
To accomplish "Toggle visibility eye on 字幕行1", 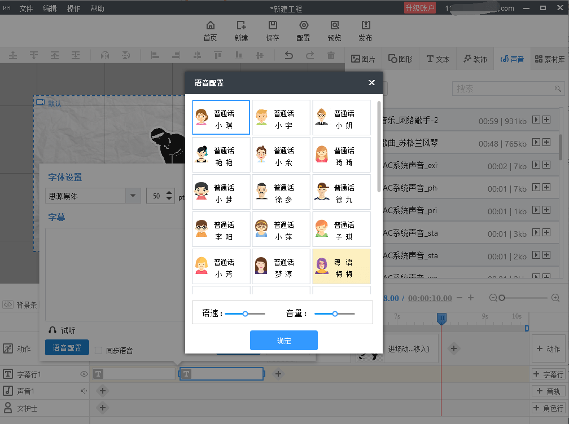I will click(84, 374).
